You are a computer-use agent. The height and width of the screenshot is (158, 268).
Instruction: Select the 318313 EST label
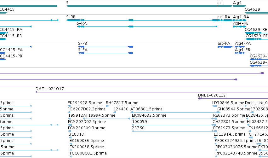[76, 134]
